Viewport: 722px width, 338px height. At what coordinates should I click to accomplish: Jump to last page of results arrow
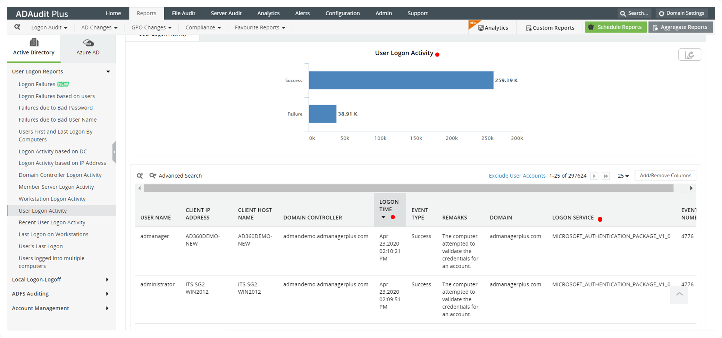606,176
